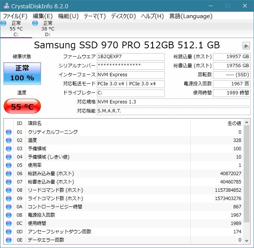Click the CrystalDiskInfo app icon in title bar
Viewport: 254px width, 248px height.
pos(6,6)
